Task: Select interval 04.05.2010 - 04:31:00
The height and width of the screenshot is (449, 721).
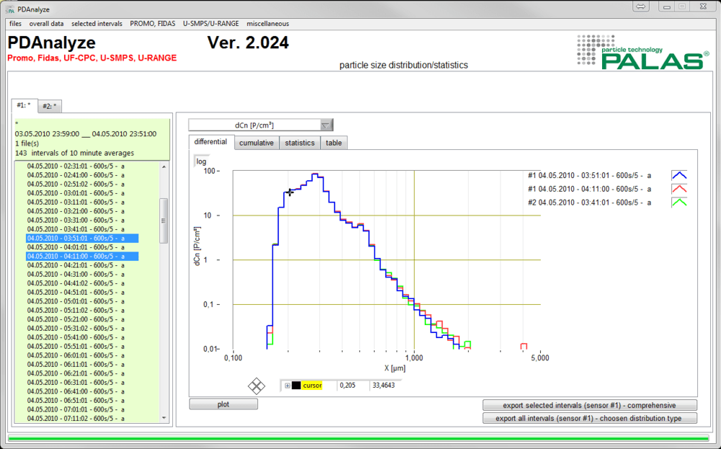Action: 76,275
